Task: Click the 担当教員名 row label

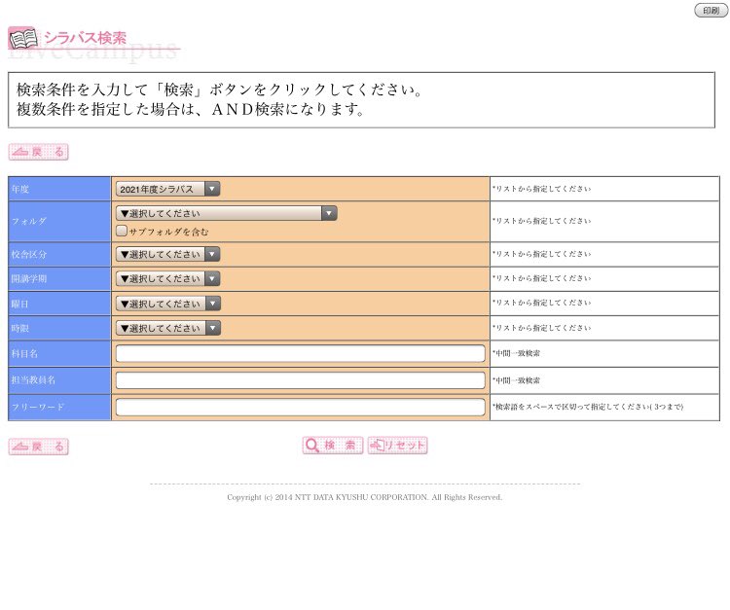Action: 33,380
